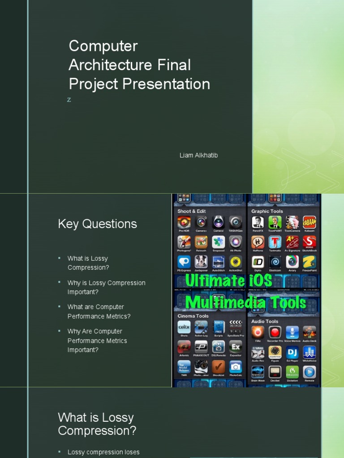
Task: Select the Juxtaposer dog icon
Action: click(201, 262)
